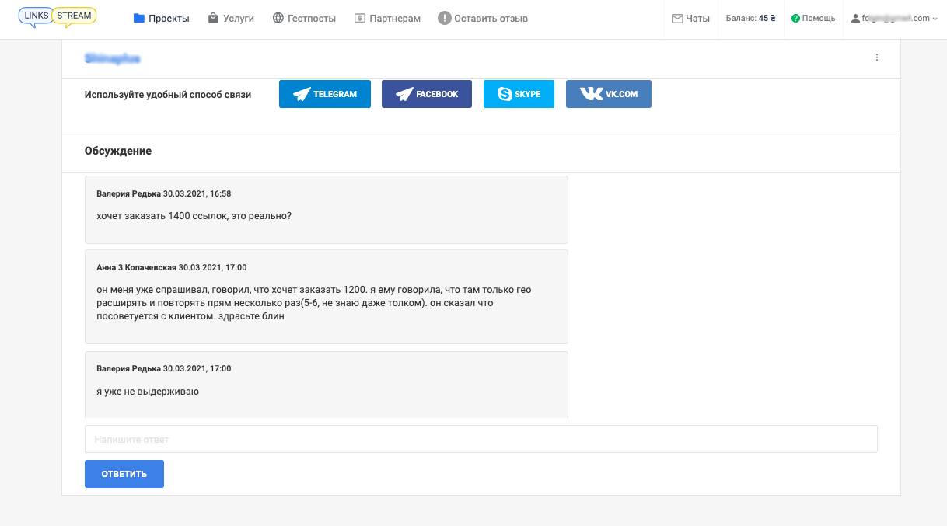Click the Баланс 45 ₴ indicator
This screenshot has height=526, width=947.
(x=750, y=18)
